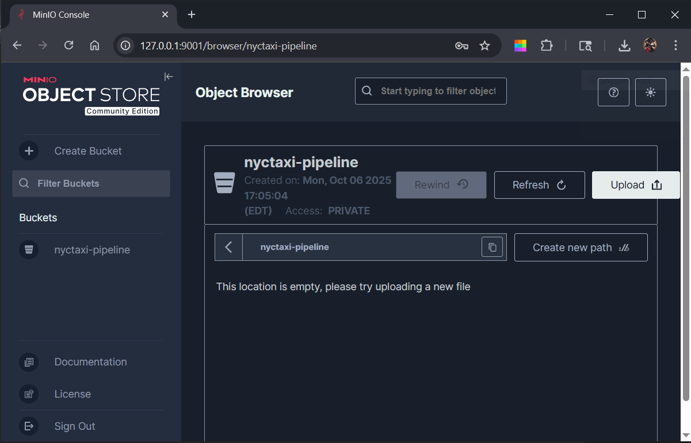The width and height of the screenshot is (691, 443).
Task: Click the bucket icon beside nyctaxi-pipeline in sidebar
Action: pos(29,250)
